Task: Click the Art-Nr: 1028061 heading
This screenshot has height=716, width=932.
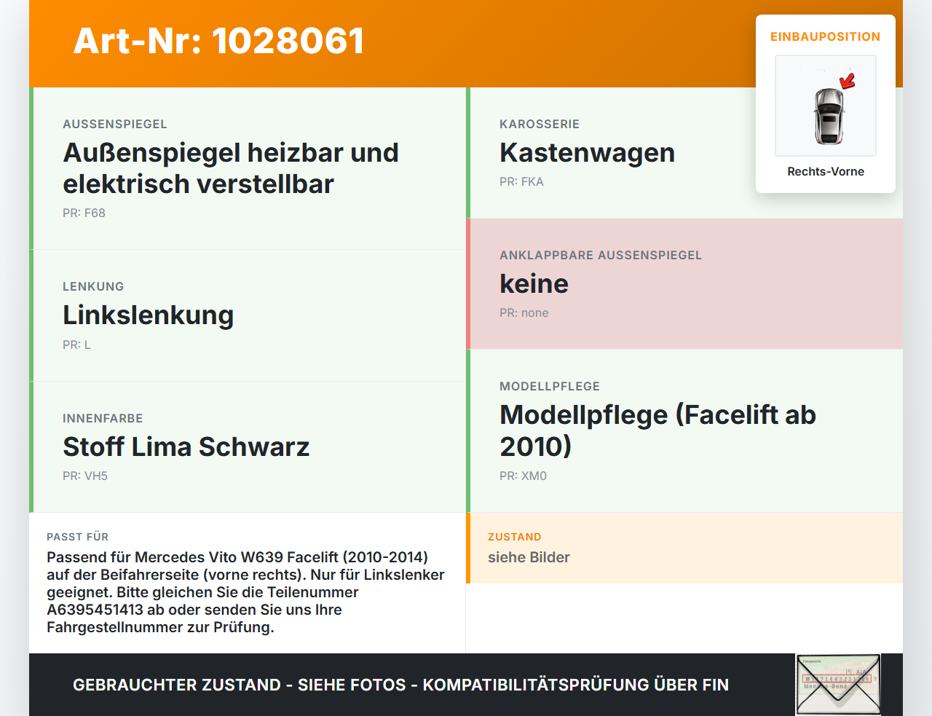Action: 218,41
